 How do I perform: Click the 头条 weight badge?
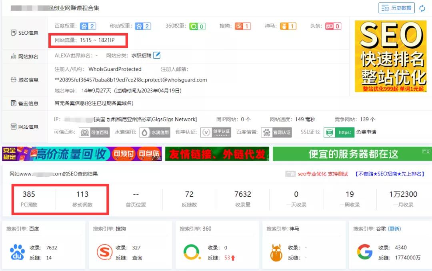pos(333,26)
